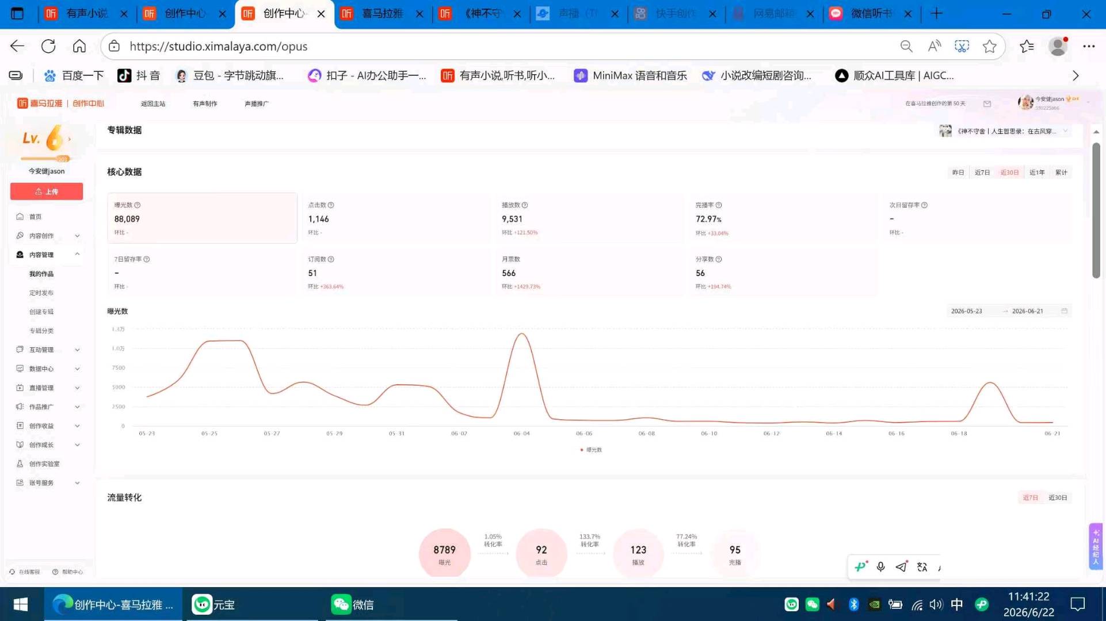Click the help icon beside 完播率
Screen dimensions: 1106x621
pos(719,205)
